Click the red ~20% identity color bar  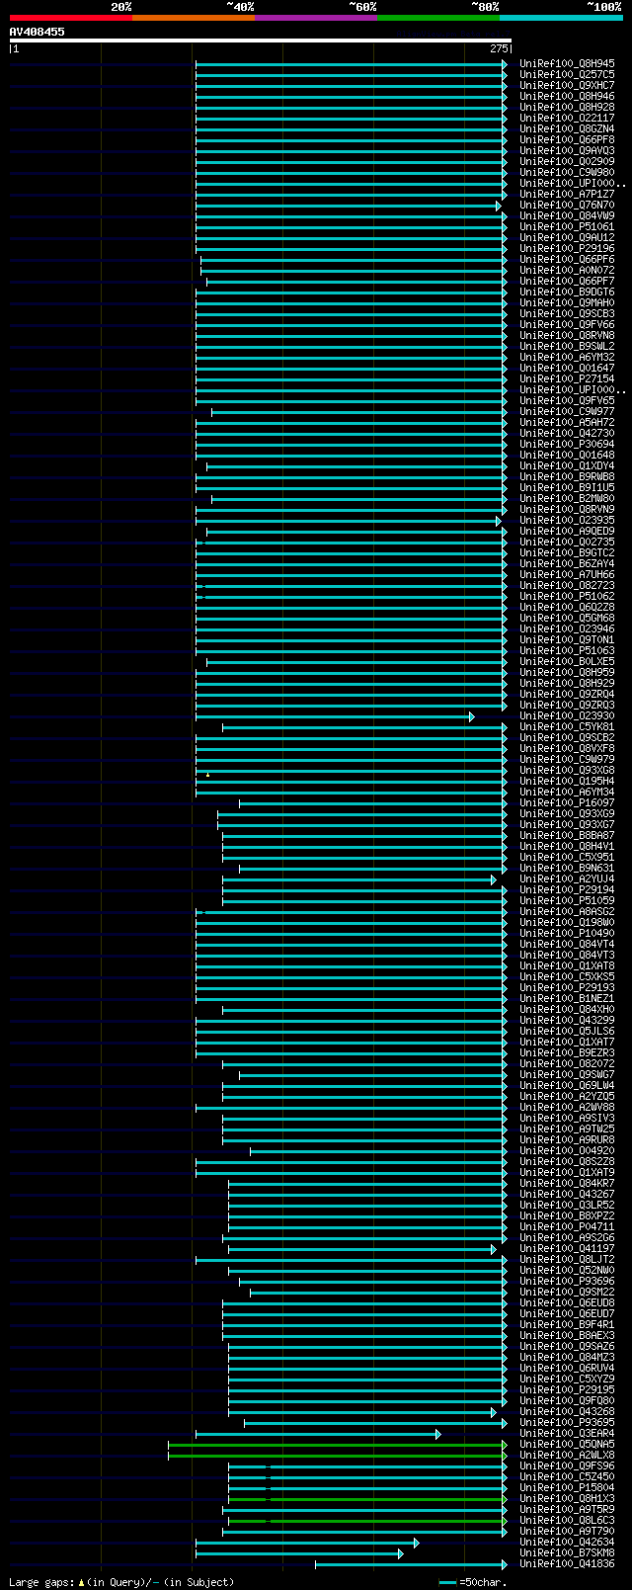(x=71, y=18)
